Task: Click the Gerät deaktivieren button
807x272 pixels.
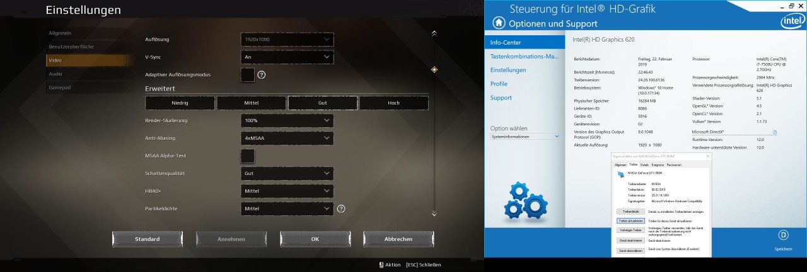Action: coord(630,241)
